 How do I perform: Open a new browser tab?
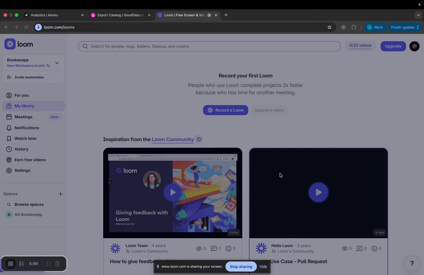[226, 15]
